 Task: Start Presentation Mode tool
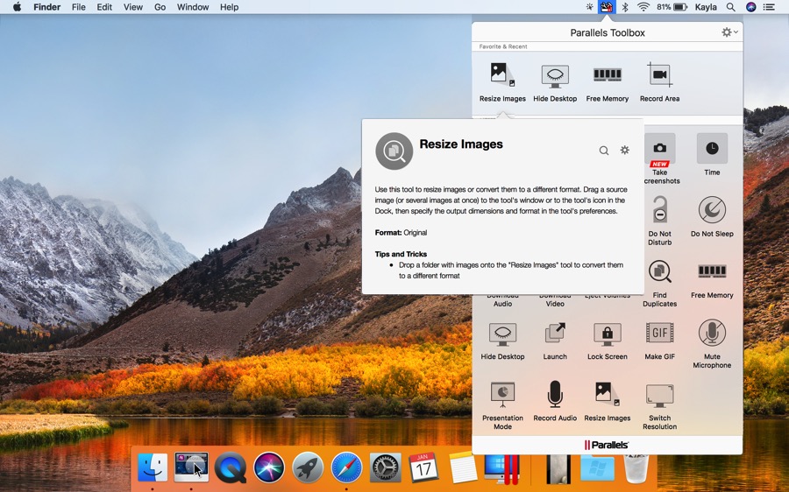(502, 405)
